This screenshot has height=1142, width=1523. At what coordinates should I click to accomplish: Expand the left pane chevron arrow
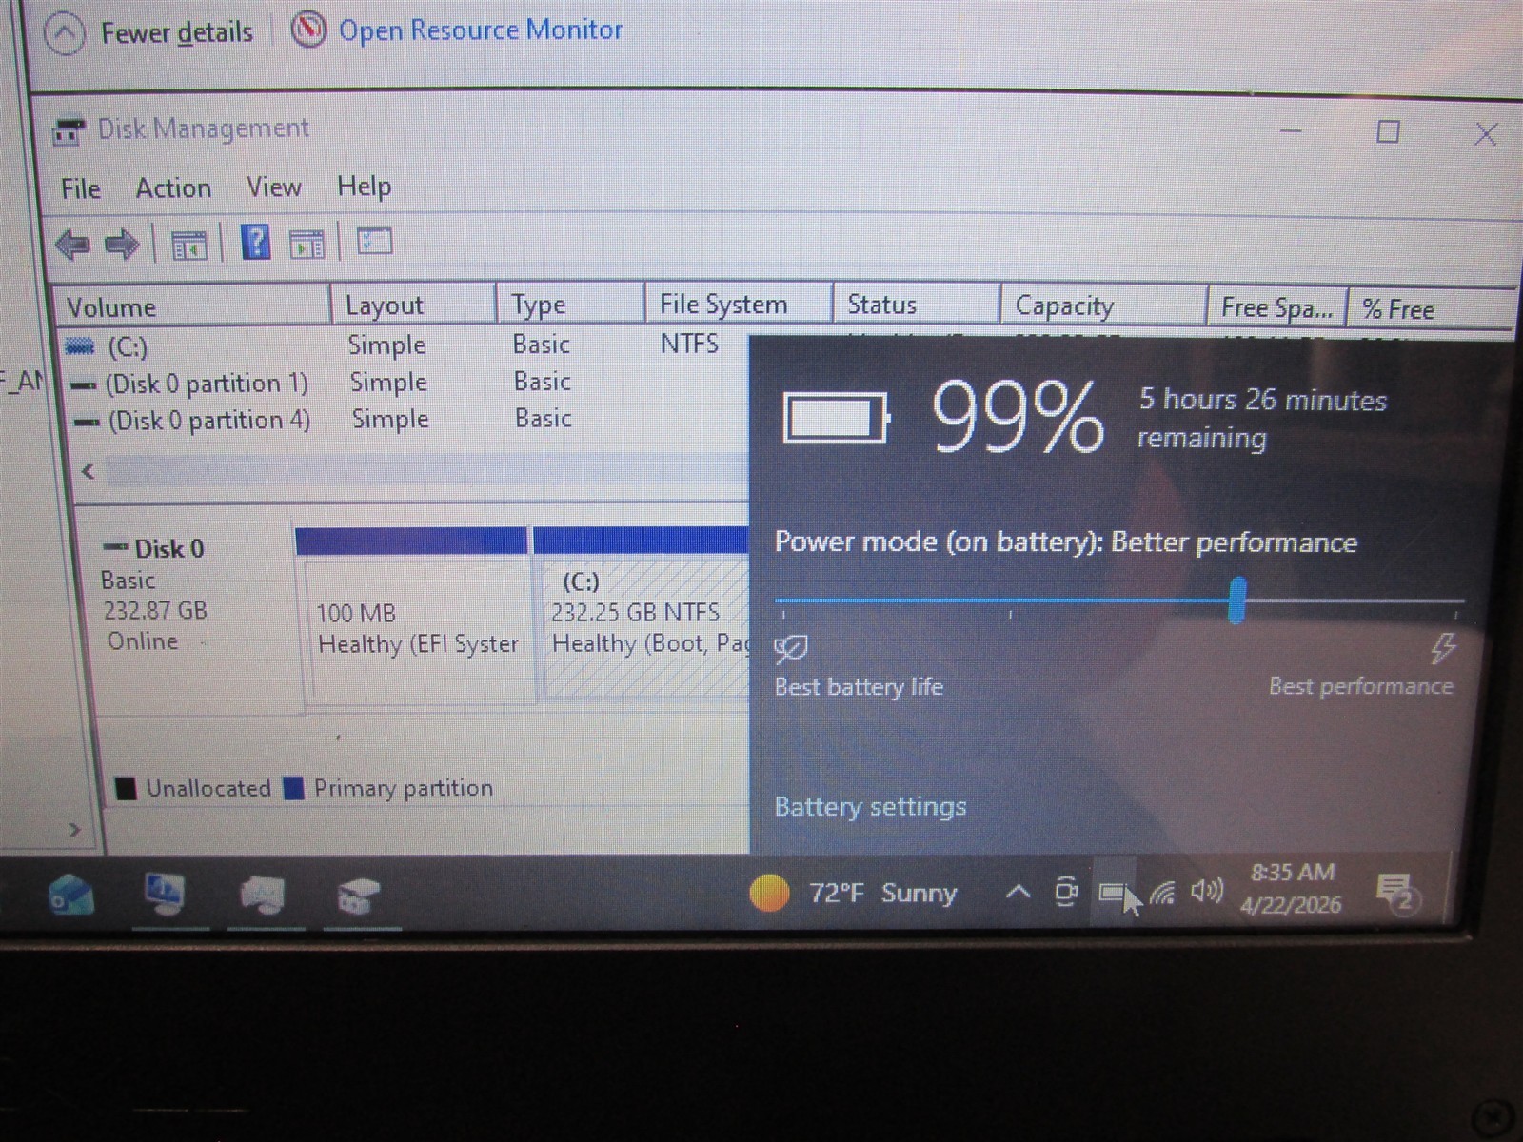(74, 830)
